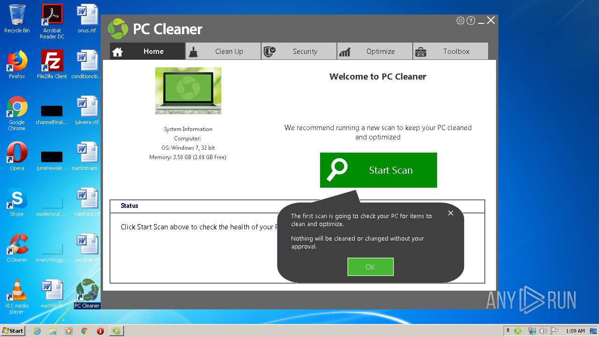
Task: Select the PC Cleaner desktop shortcut
Action: point(87,294)
